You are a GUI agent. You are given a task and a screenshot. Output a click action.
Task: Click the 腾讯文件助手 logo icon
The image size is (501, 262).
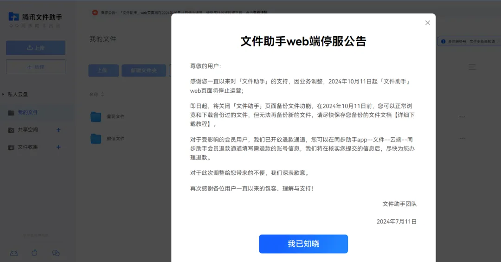(13, 16)
